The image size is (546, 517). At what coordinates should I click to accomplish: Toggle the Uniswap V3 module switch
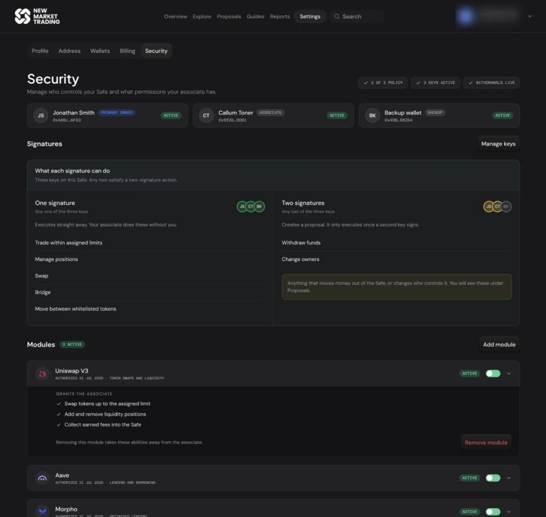click(x=493, y=373)
